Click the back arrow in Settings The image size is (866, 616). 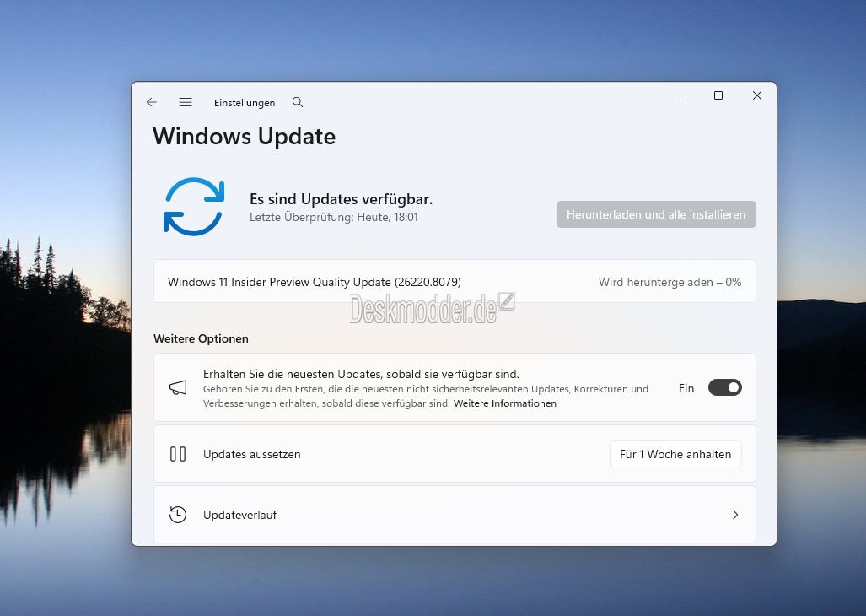[152, 102]
